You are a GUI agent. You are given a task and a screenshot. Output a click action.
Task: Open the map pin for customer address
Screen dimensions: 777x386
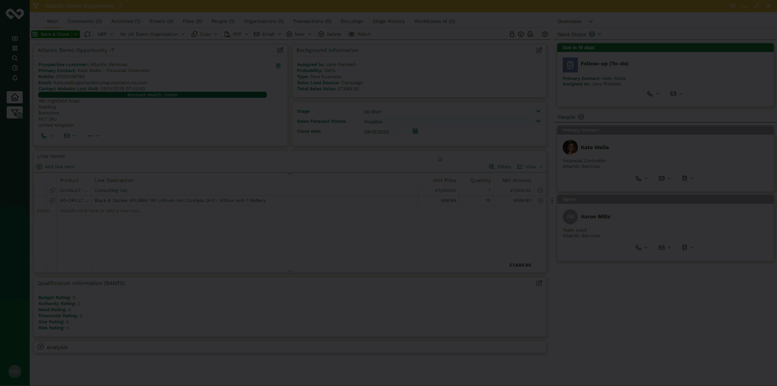278,66
